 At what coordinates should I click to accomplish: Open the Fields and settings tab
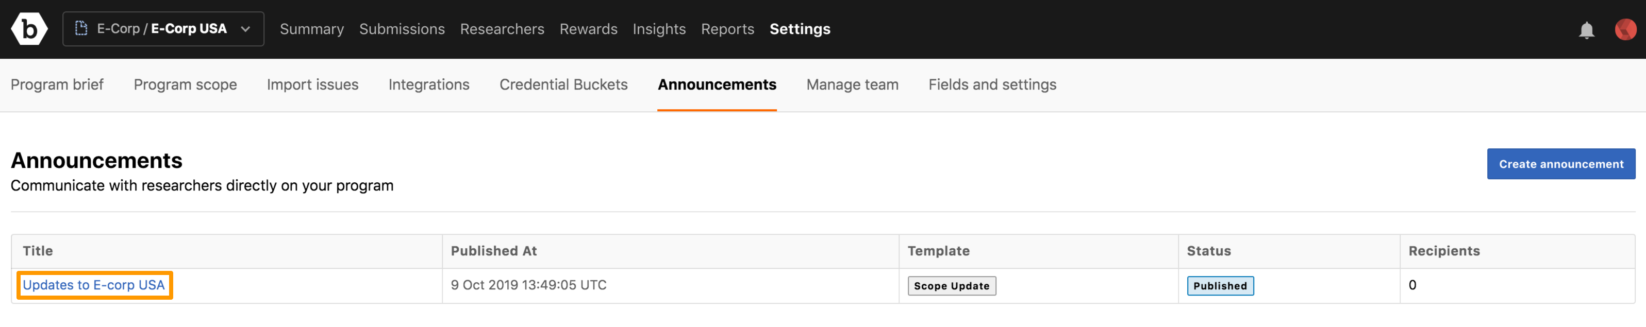click(x=992, y=84)
